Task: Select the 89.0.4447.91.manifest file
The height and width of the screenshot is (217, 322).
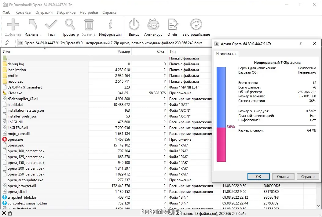Action: 25,87
